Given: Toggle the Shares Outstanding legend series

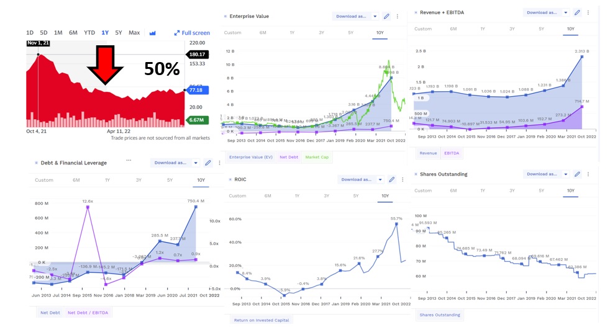Looking at the screenshot, I should click(440, 315).
